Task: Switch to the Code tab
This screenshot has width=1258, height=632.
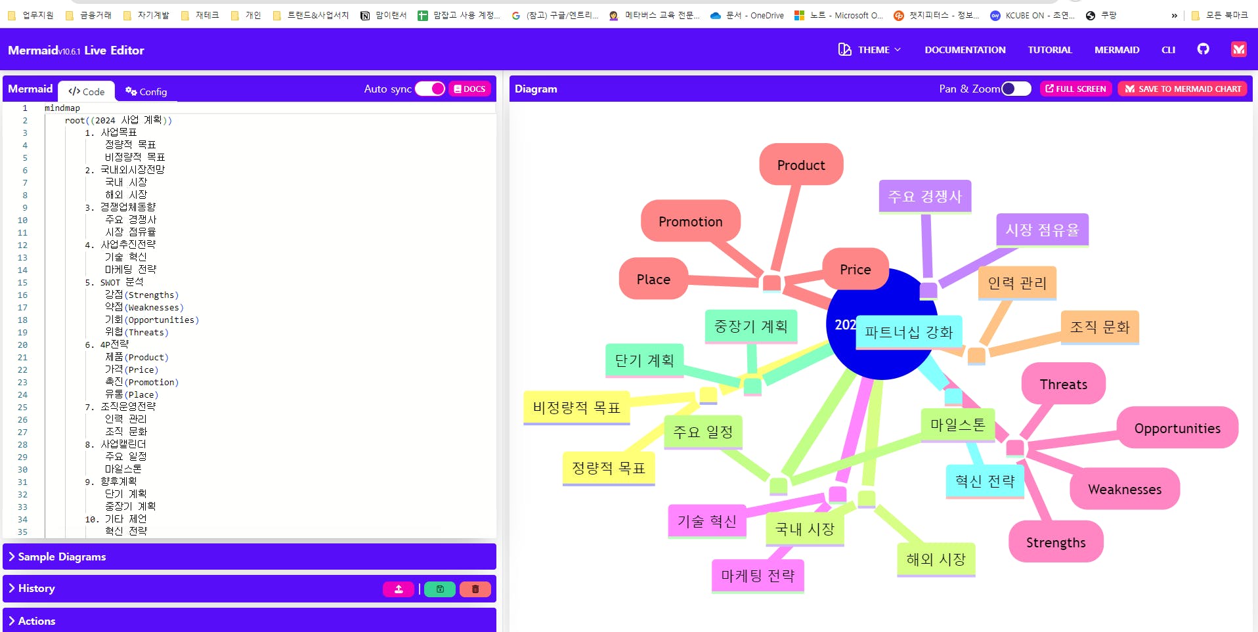Action: click(87, 91)
